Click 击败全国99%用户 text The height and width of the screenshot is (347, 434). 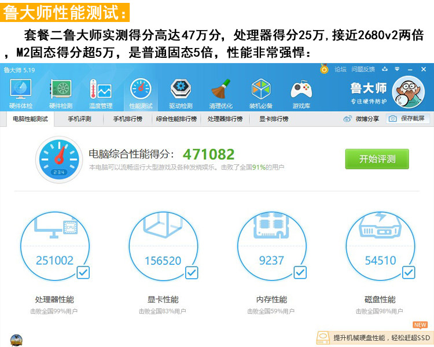(54, 311)
